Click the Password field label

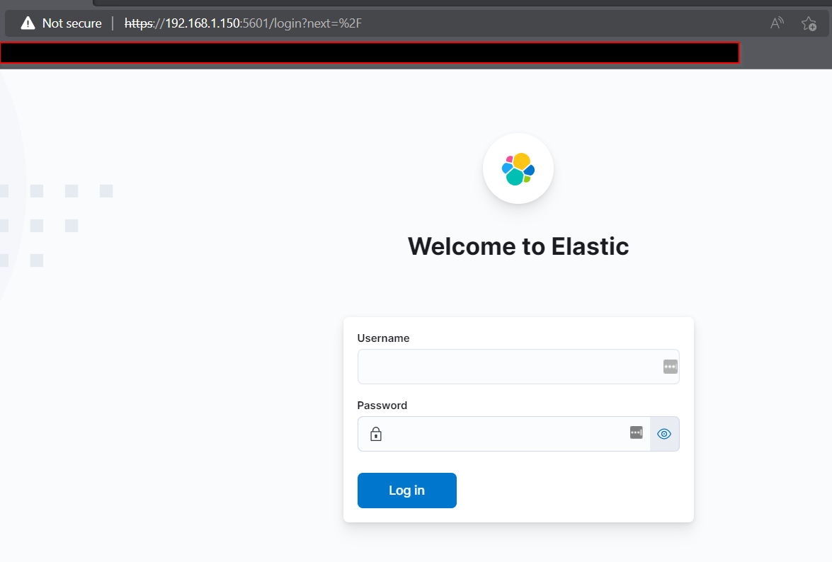click(382, 406)
